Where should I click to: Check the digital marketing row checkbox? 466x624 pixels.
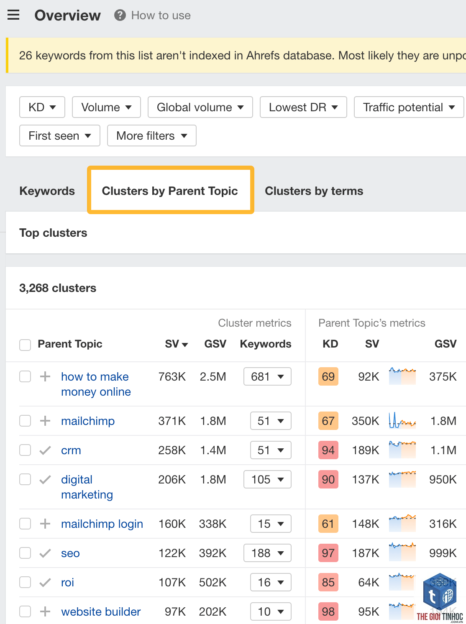pyautogui.click(x=25, y=479)
